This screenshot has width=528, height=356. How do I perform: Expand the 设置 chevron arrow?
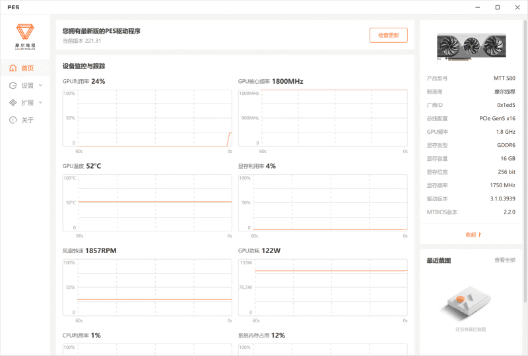click(40, 85)
